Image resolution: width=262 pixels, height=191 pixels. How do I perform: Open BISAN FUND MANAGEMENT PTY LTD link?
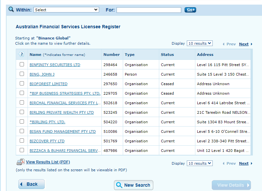(x=63, y=131)
